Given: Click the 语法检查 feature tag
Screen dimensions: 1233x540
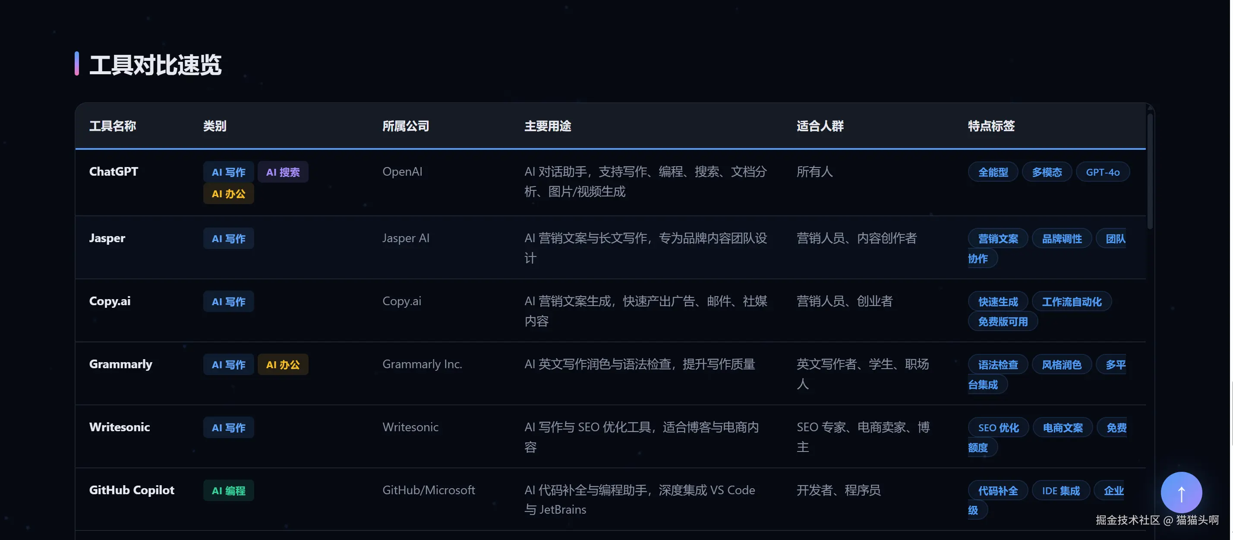Looking at the screenshot, I should click(998, 365).
